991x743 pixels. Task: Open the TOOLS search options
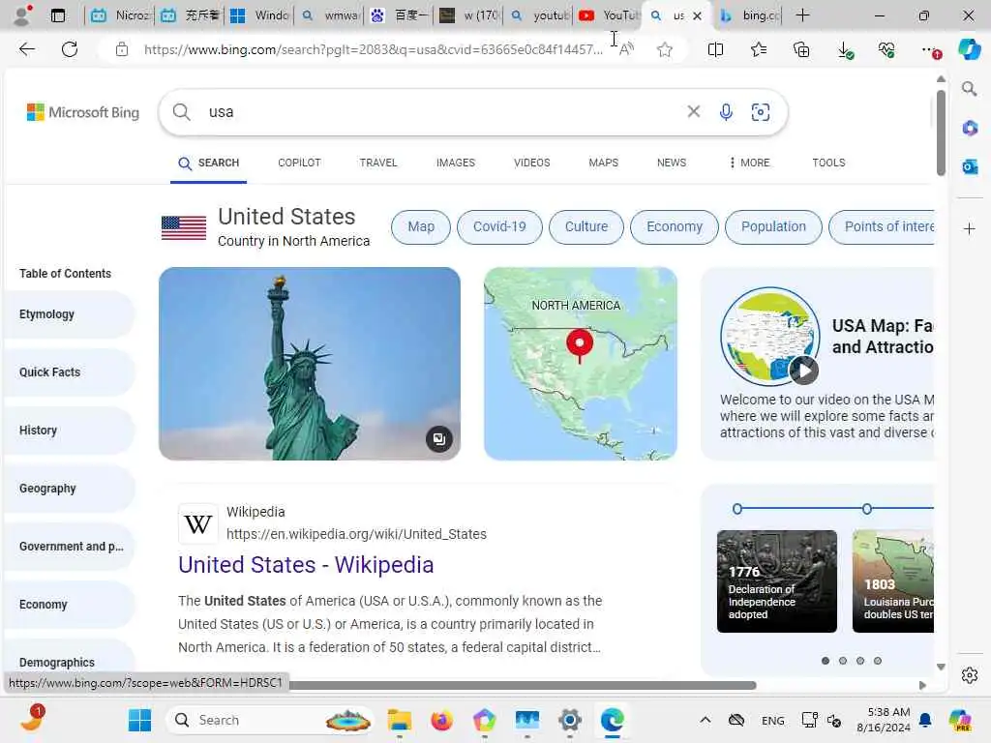[828, 163]
